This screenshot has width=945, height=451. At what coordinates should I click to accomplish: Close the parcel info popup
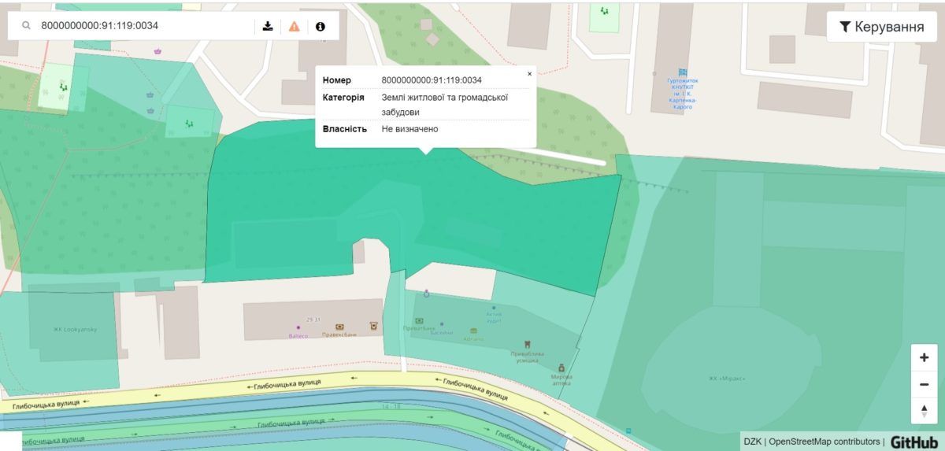529,74
